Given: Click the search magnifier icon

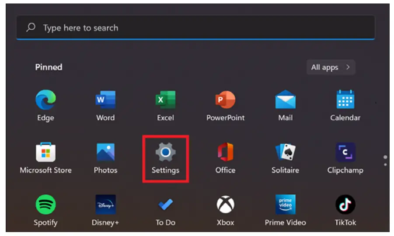Looking at the screenshot, I should coord(31,28).
